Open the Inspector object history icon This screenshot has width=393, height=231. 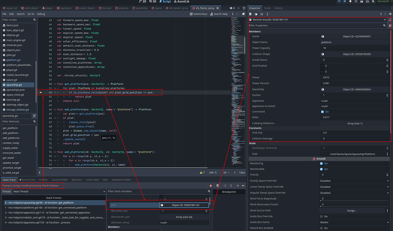click(389, 14)
